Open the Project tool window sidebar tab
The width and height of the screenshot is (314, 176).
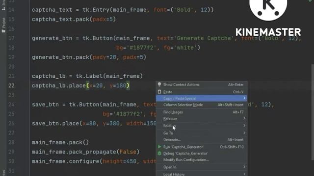[x=3, y=25]
